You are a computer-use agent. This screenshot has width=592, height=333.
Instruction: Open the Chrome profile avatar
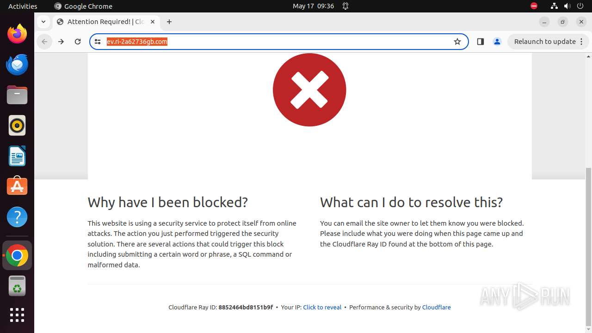[497, 42]
